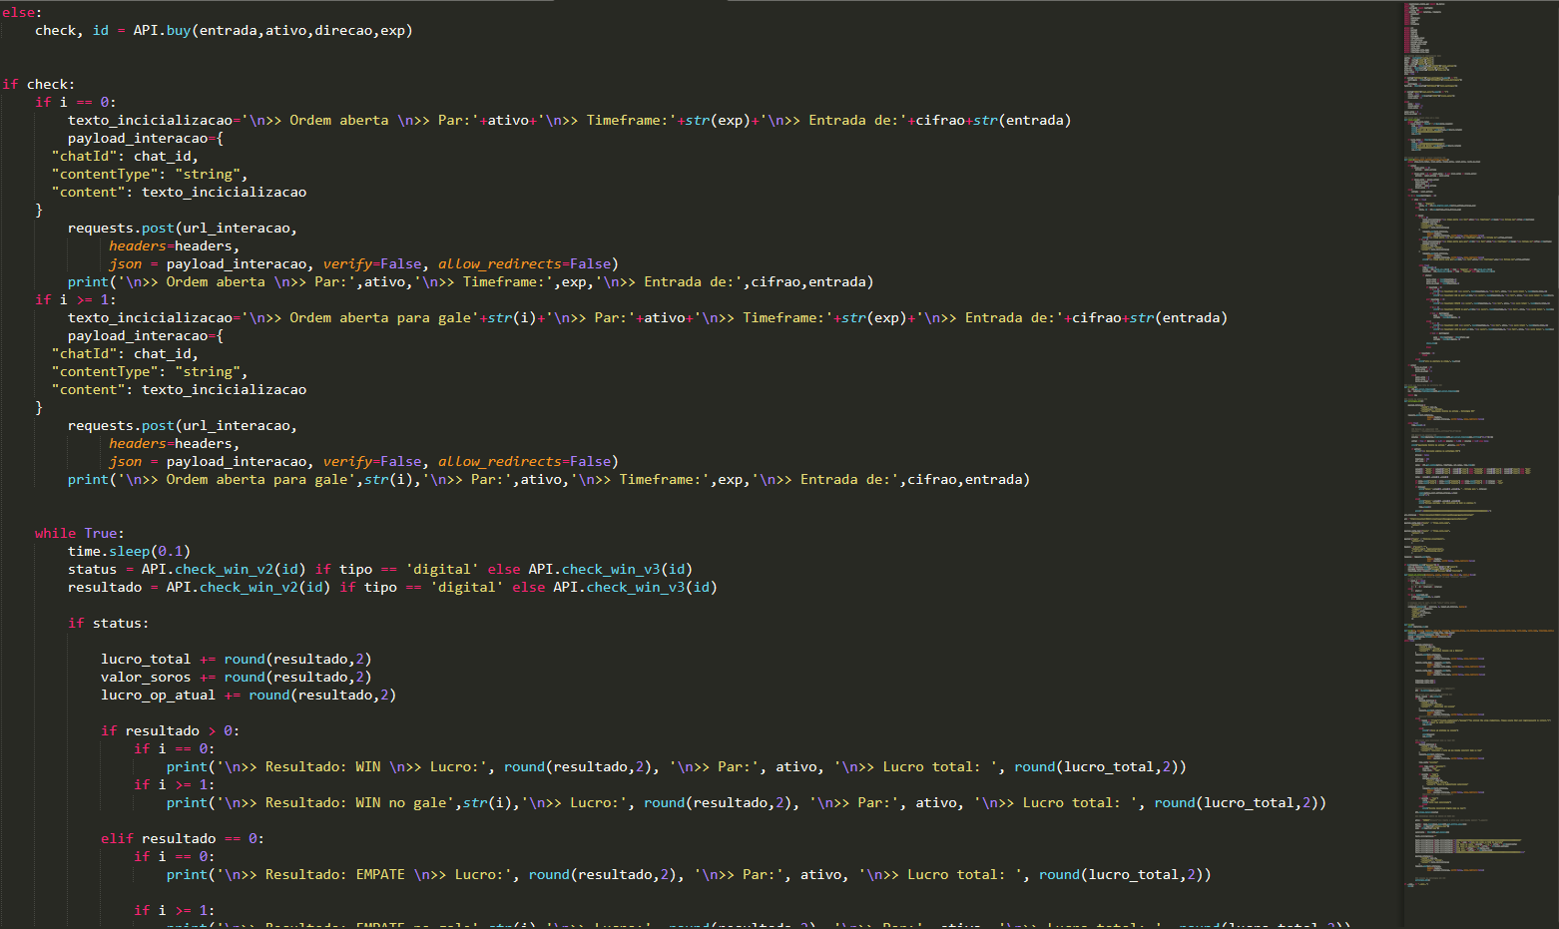The height and width of the screenshot is (929, 1559).
Task: Place cursor on the API.buy call line
Action: (x=224, y=31)
